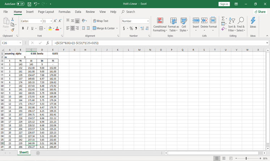Open Find & Select menu

pyautogui.click(x=241, y=25)
